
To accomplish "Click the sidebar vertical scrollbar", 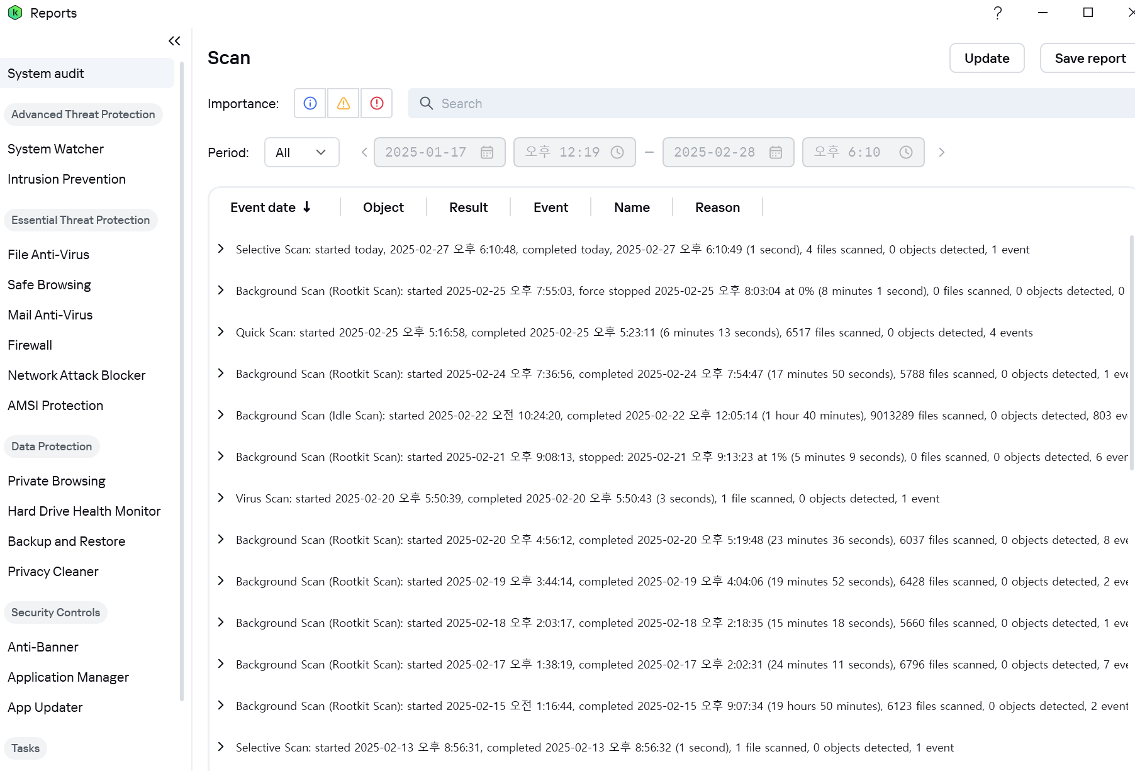I will [182, 380].
